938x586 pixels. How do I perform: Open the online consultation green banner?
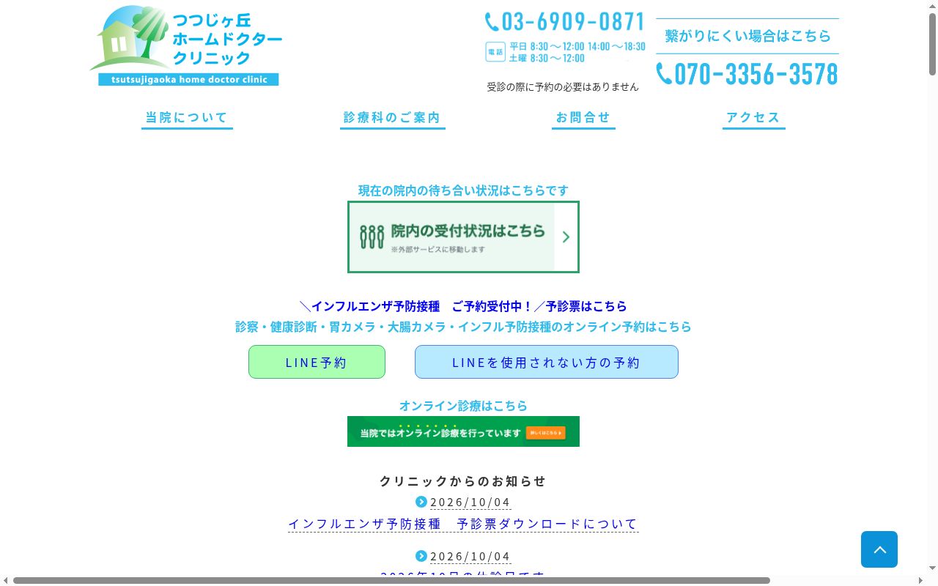pos(463,431)
